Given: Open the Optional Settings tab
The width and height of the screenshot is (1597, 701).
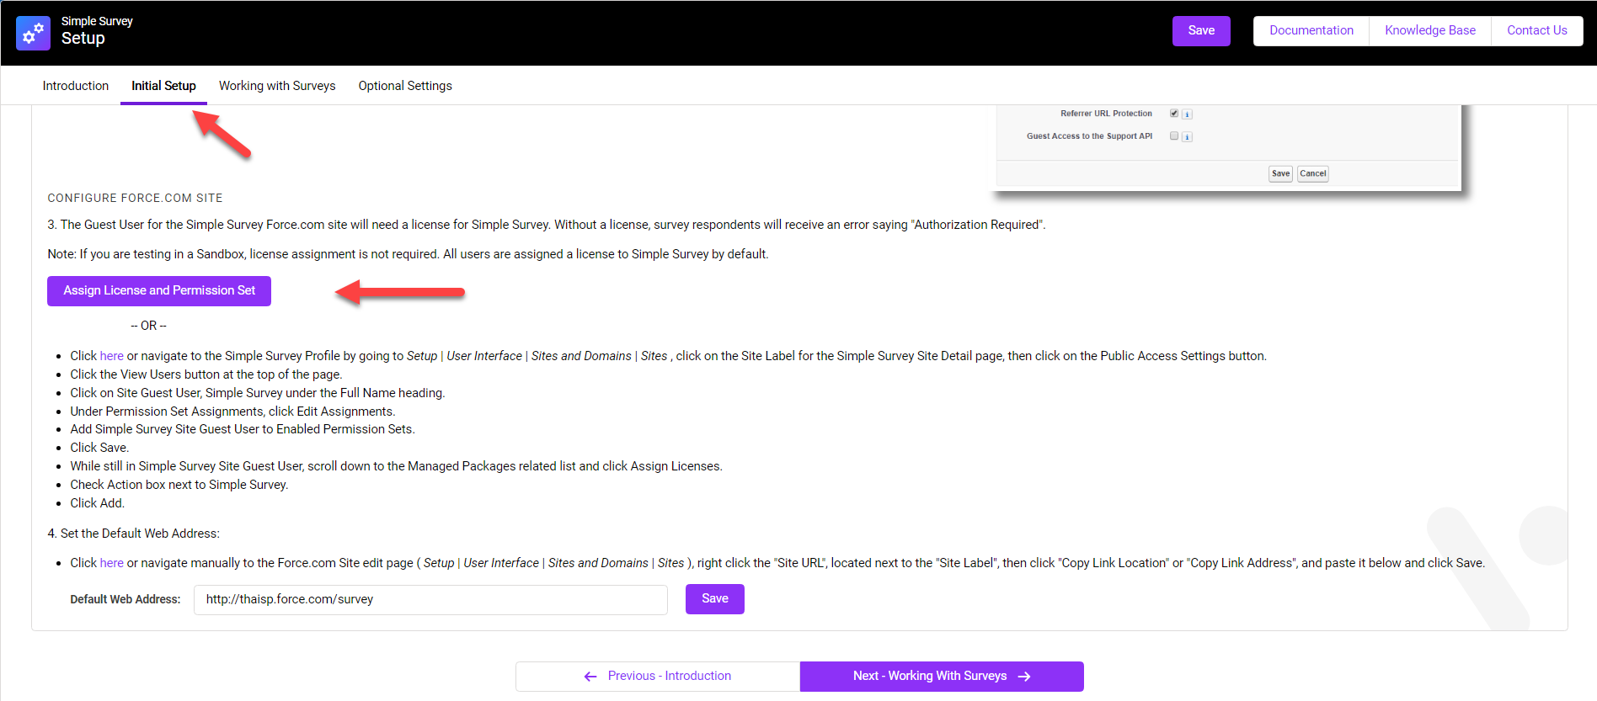Looking at the screenshot, I should click(x=405, y=86).
